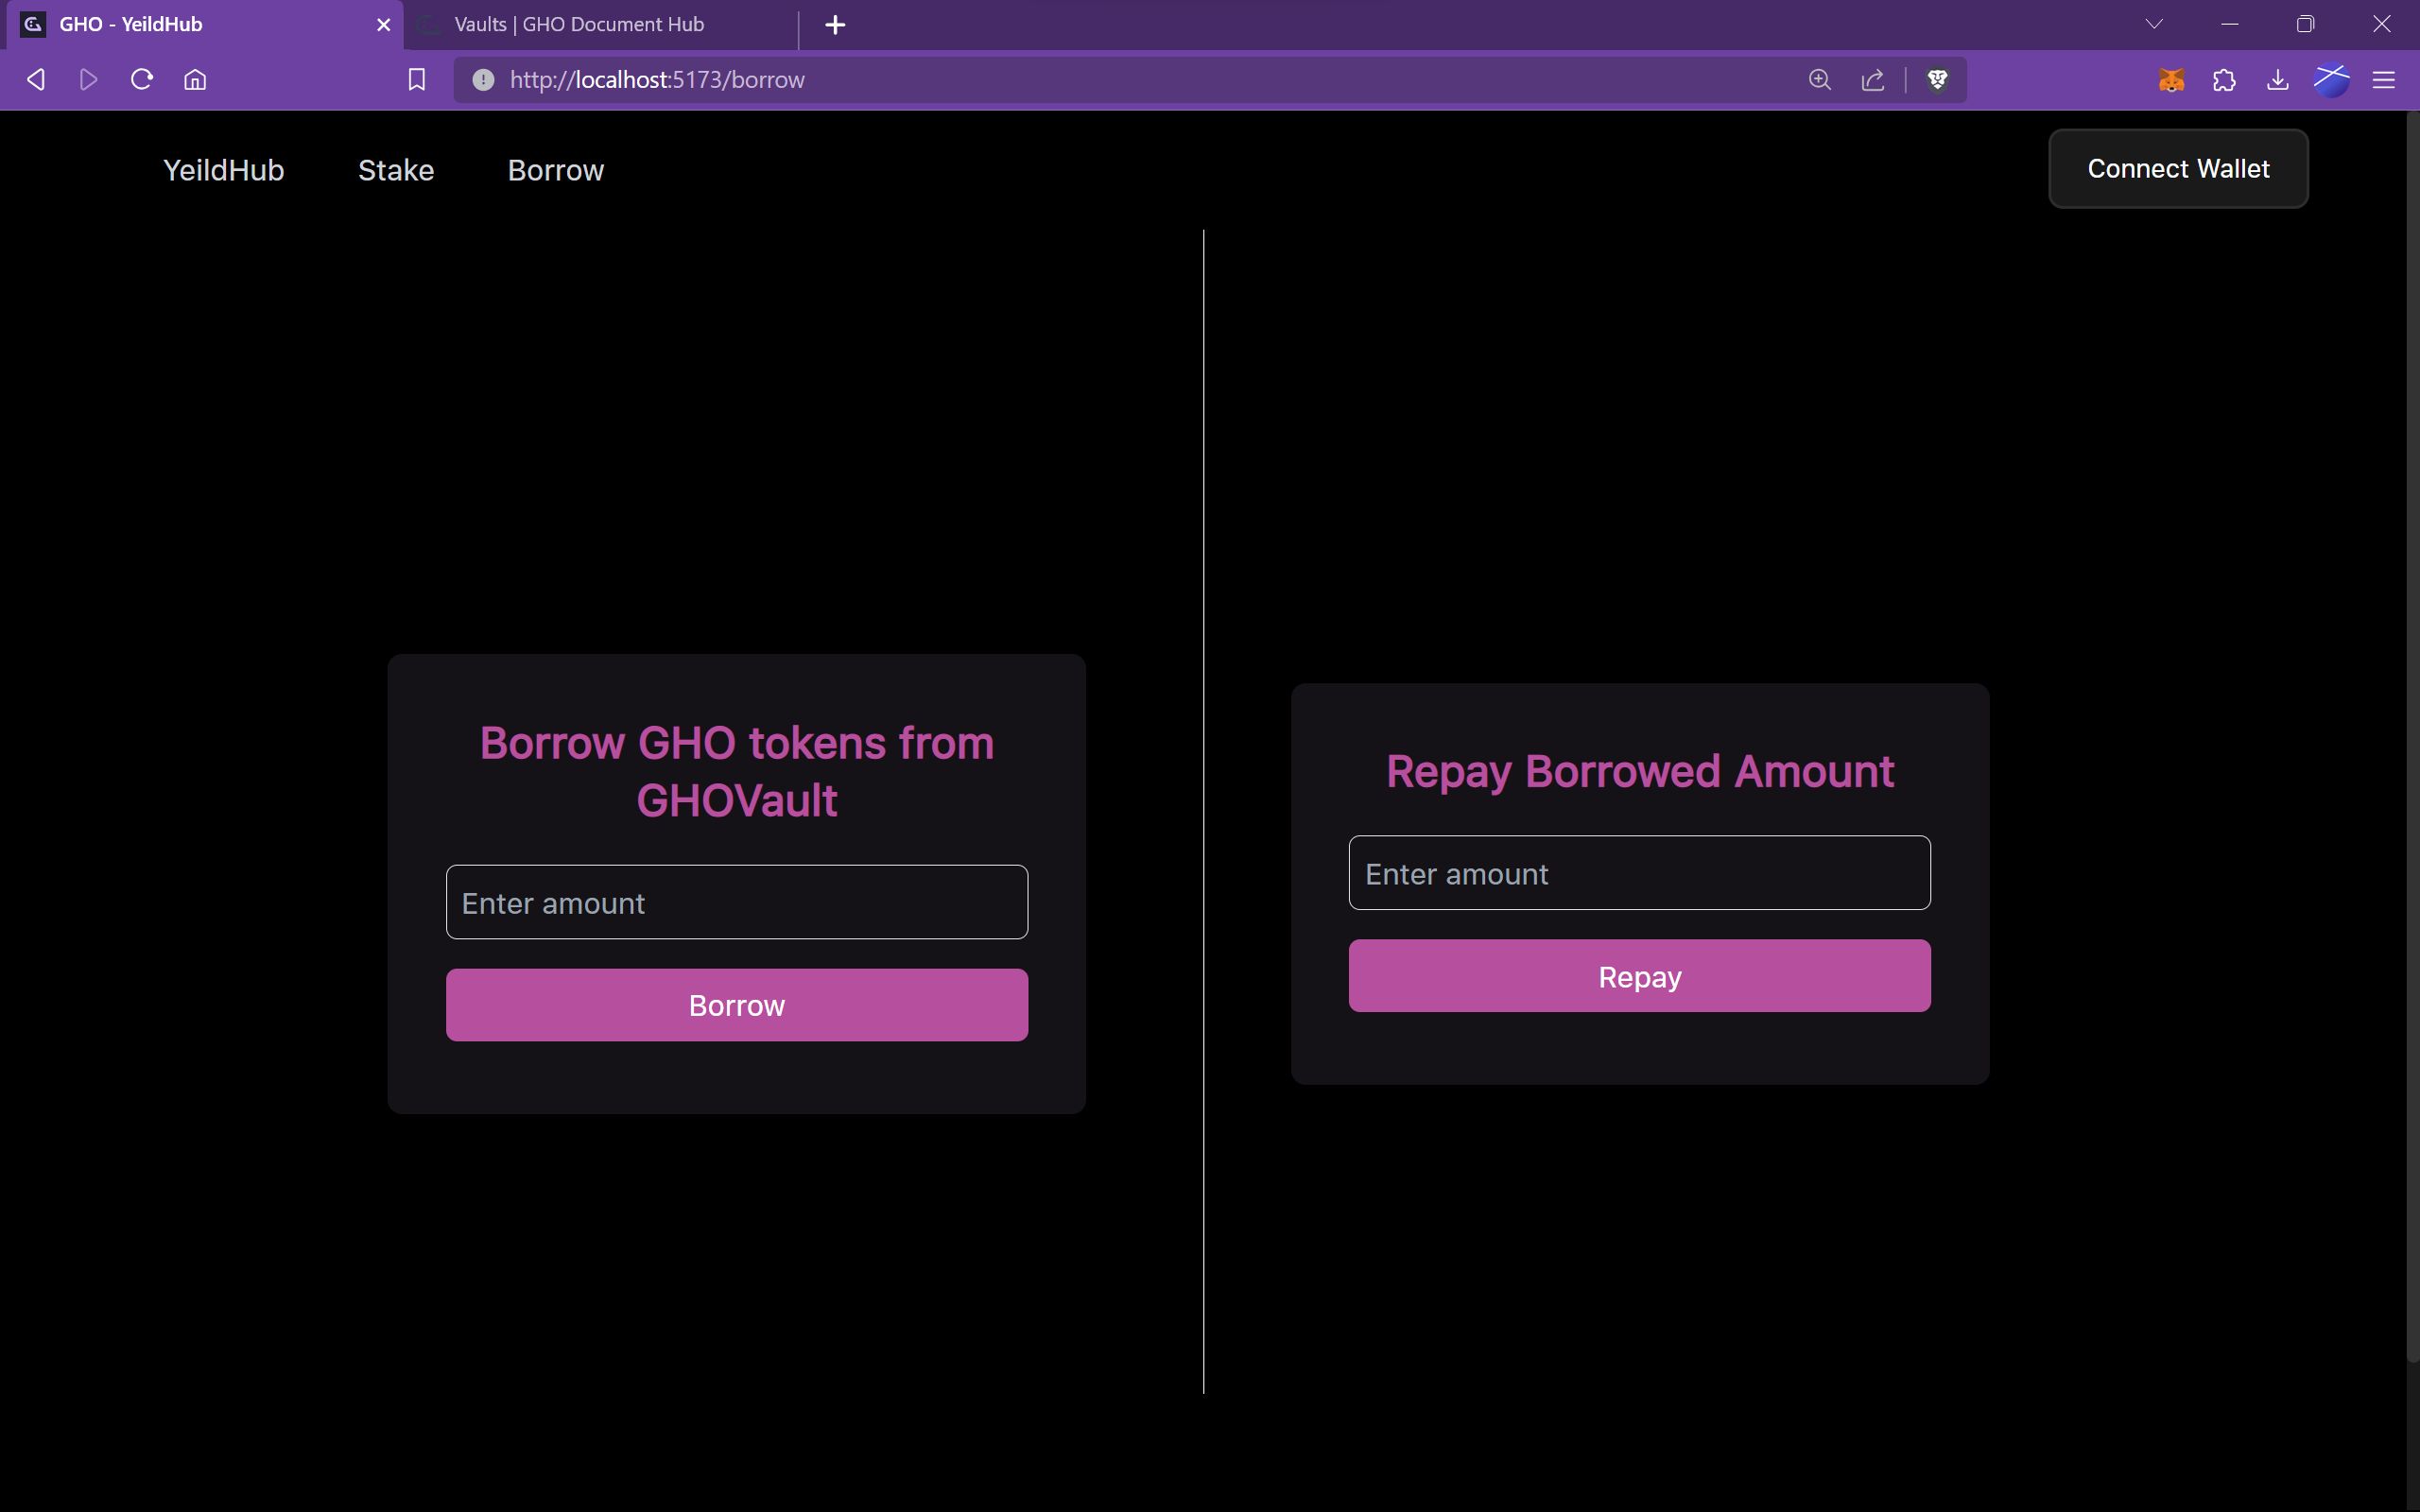2420x1512 pixels.
Task: Click the Borrow navigation menu item
Action: (556, 169)
